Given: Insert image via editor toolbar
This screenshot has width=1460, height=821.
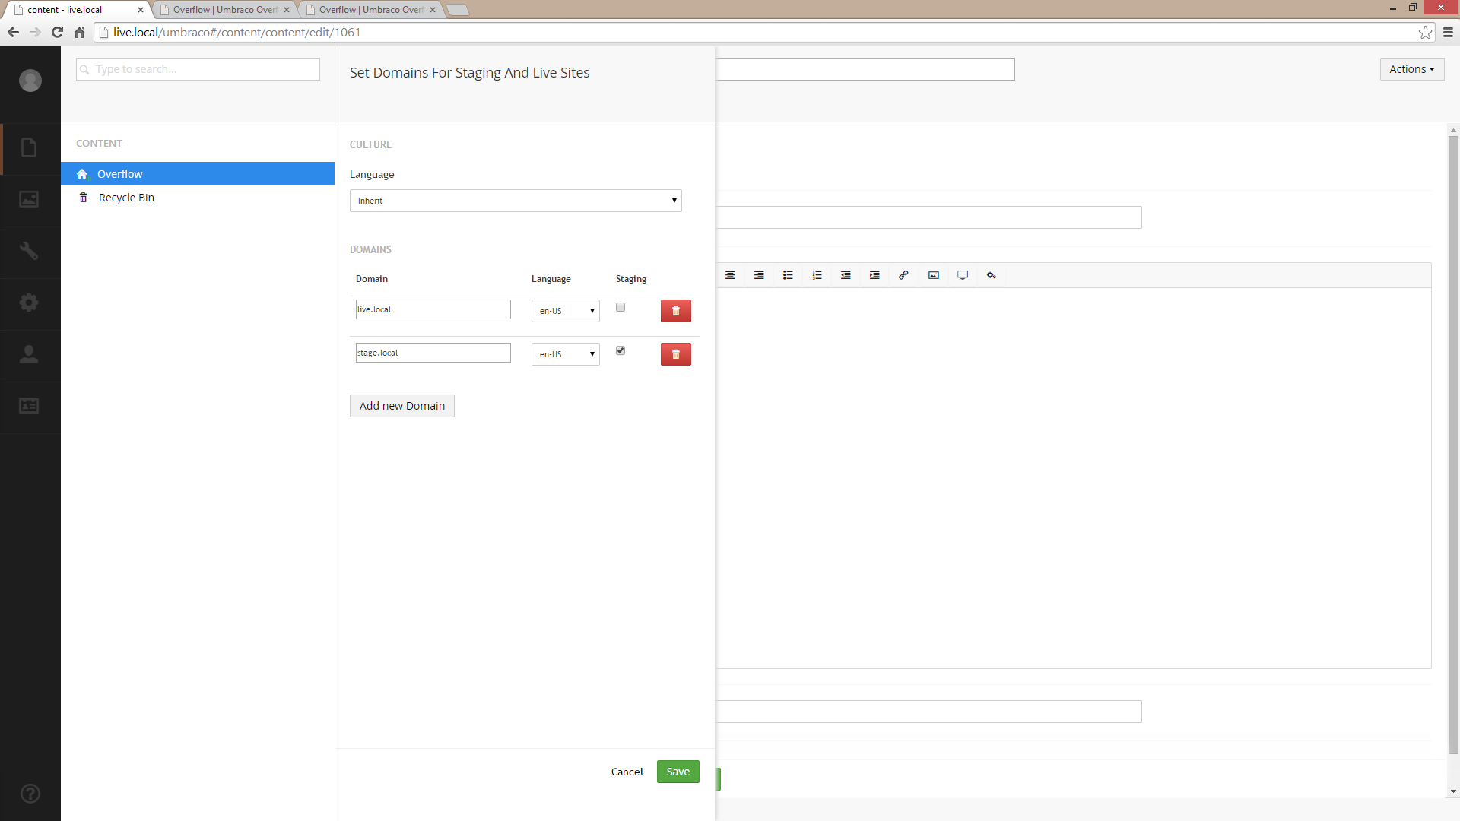Looking at the screenshot, I should (x=934, y=275).
